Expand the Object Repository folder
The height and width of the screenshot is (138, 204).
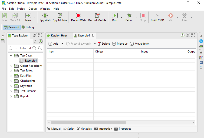(x=11, y=66)
